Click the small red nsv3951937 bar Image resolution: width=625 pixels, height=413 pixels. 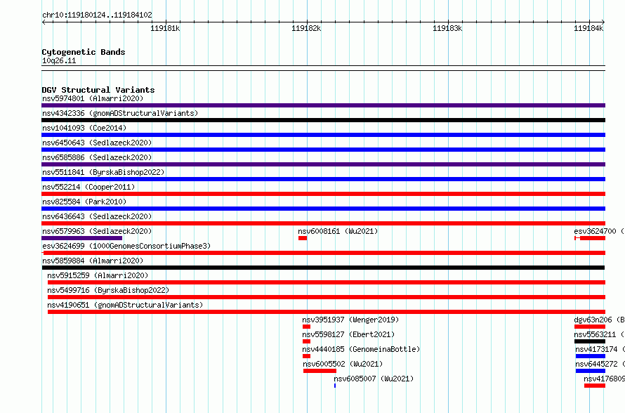[306, 327]
